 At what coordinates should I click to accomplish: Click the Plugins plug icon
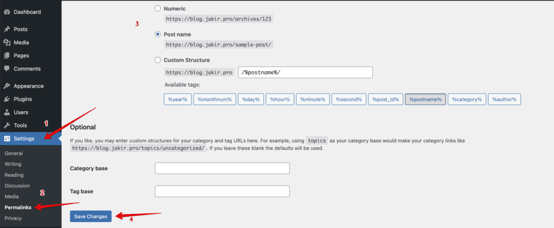click(x=6, y=99)
